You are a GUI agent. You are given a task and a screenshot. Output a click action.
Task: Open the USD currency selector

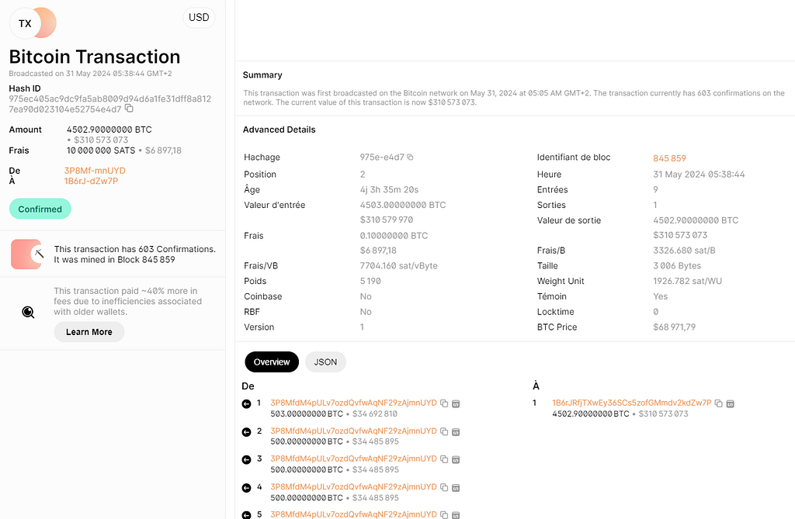pos(199,18)
